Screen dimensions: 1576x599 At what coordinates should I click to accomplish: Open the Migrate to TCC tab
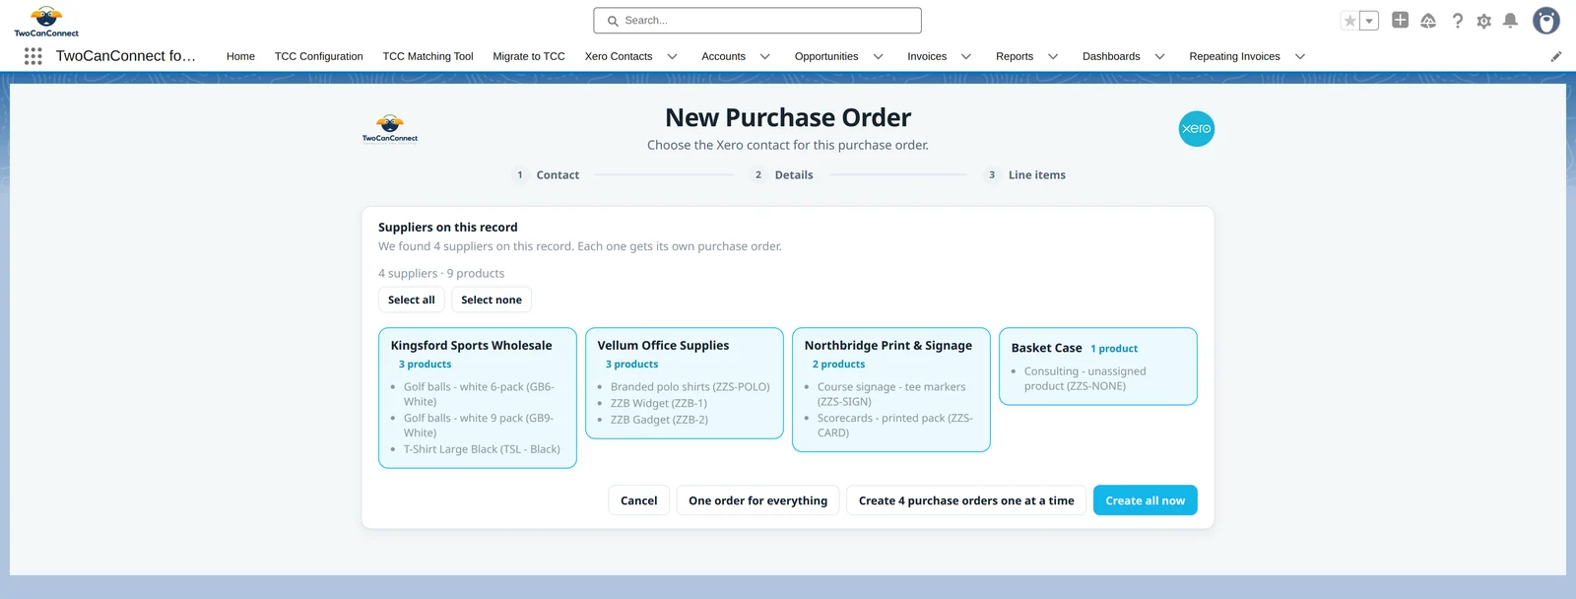click(x=529, y=56)
